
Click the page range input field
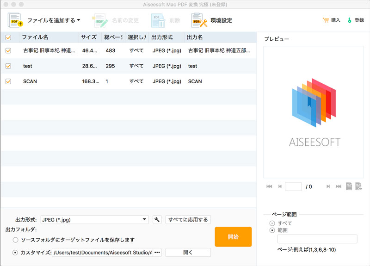[x=317, y=239]
